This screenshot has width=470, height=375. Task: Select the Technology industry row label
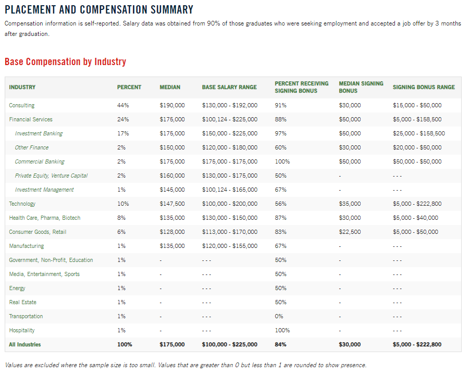pos(22,204)
